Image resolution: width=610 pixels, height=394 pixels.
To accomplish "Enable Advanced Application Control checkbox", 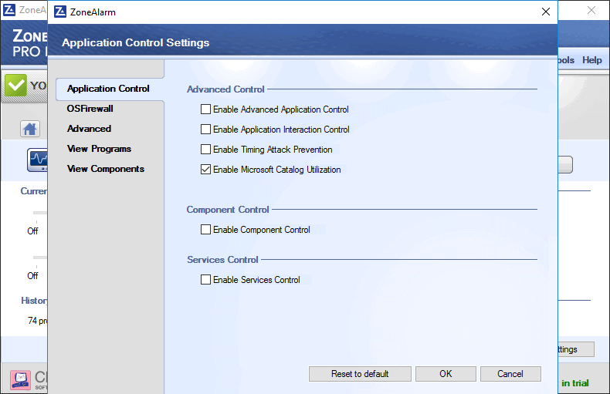I will coord(206,109).
